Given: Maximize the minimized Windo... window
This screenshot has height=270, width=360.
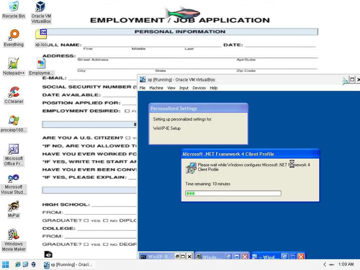Looking at the screenshot, I should point(237,257).
